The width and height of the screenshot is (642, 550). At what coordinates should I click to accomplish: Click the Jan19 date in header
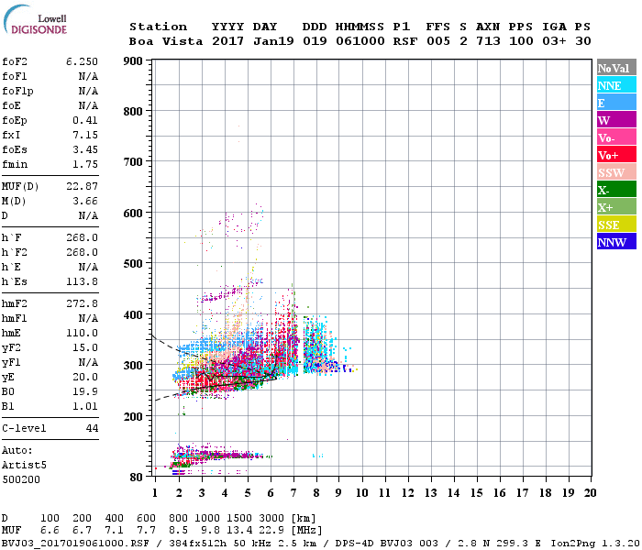click(273, 41)
